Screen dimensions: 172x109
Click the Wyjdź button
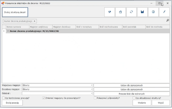point(161,103)
